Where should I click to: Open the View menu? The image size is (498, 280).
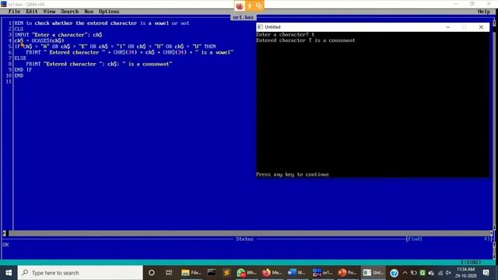49,12
